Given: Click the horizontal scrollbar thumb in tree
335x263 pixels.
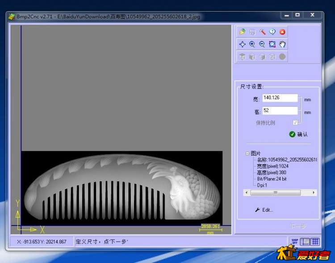Looking at the screenshot, I should pyautogui.click(x=276, y=192).
